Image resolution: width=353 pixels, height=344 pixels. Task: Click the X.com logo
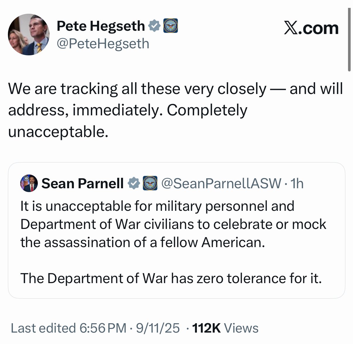(x=311, y=28)
